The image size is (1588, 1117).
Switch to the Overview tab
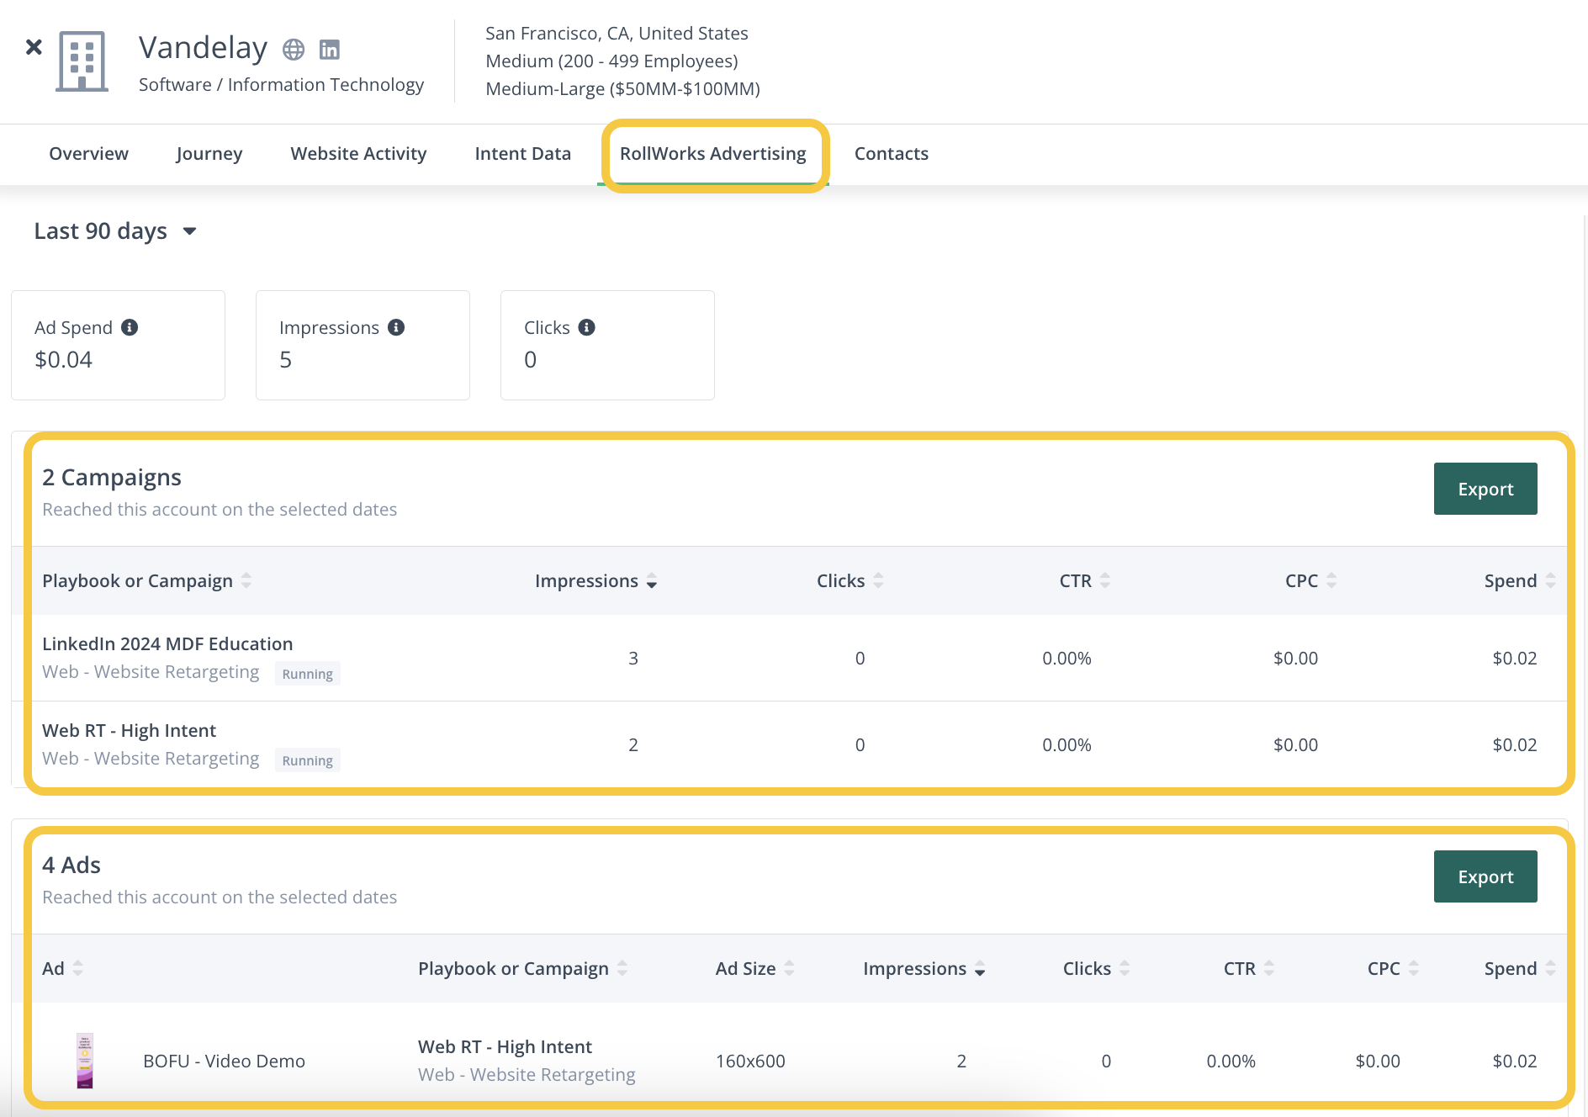tap(88, 154)
